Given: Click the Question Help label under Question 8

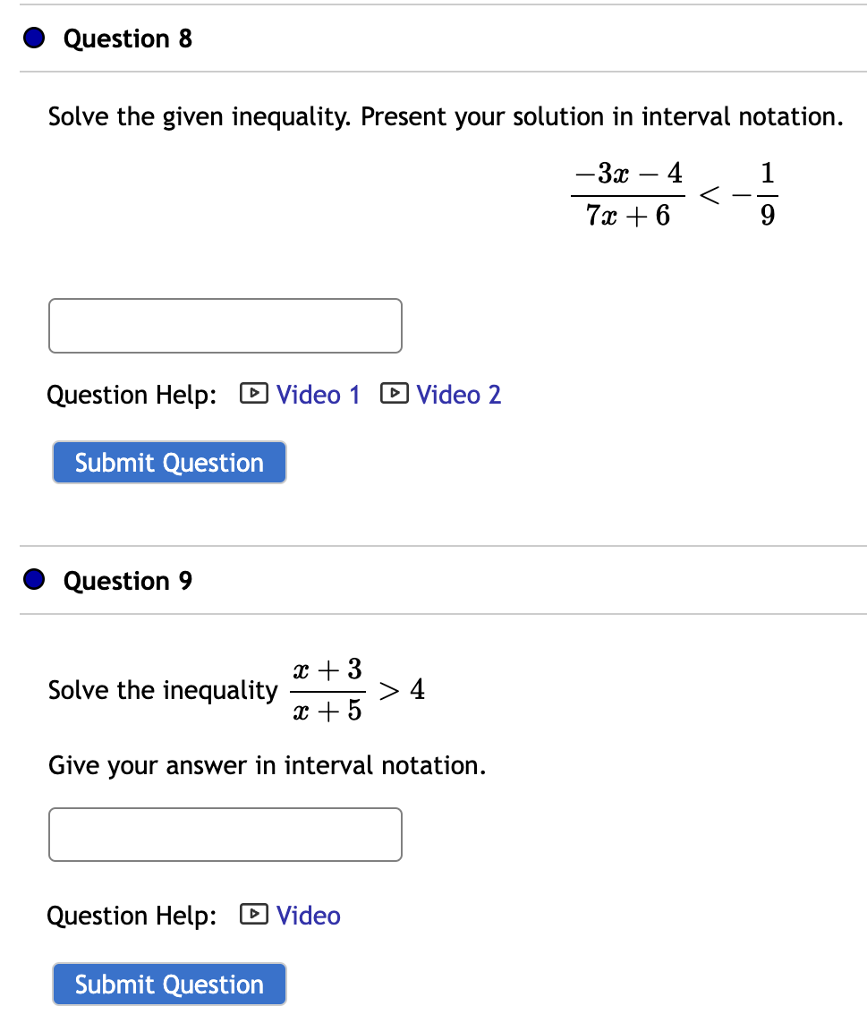Looking at the screenshot, I should coord(131,395).
